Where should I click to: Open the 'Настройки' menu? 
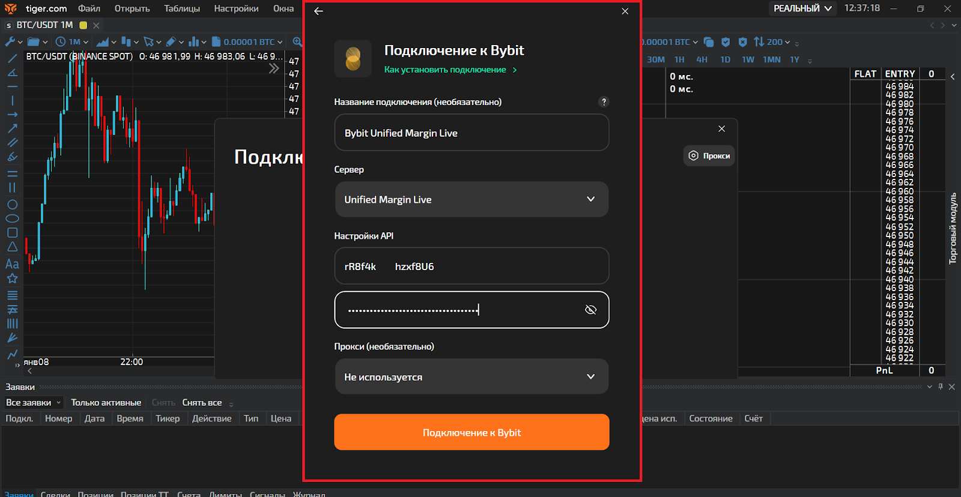pyautogui.click(x=236, y=8)
